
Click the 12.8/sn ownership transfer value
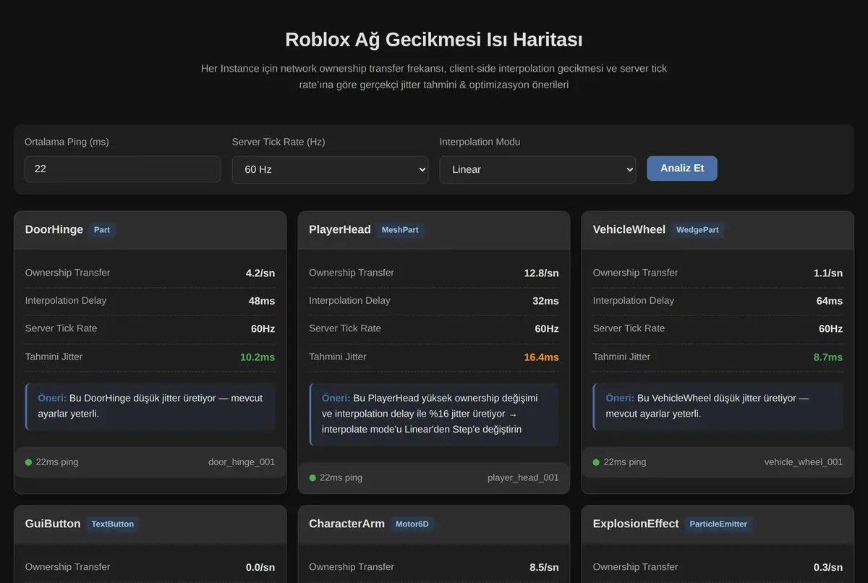pyautogui.click(x=541, y=273)
